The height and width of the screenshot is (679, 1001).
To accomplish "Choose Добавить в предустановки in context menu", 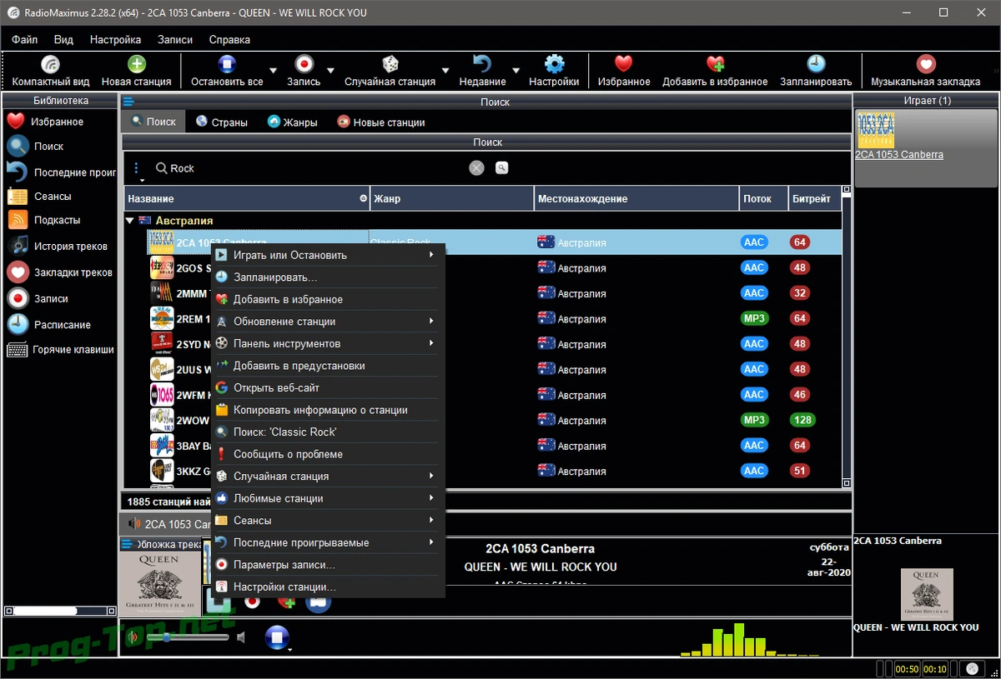I will click(x=328, y=365).
